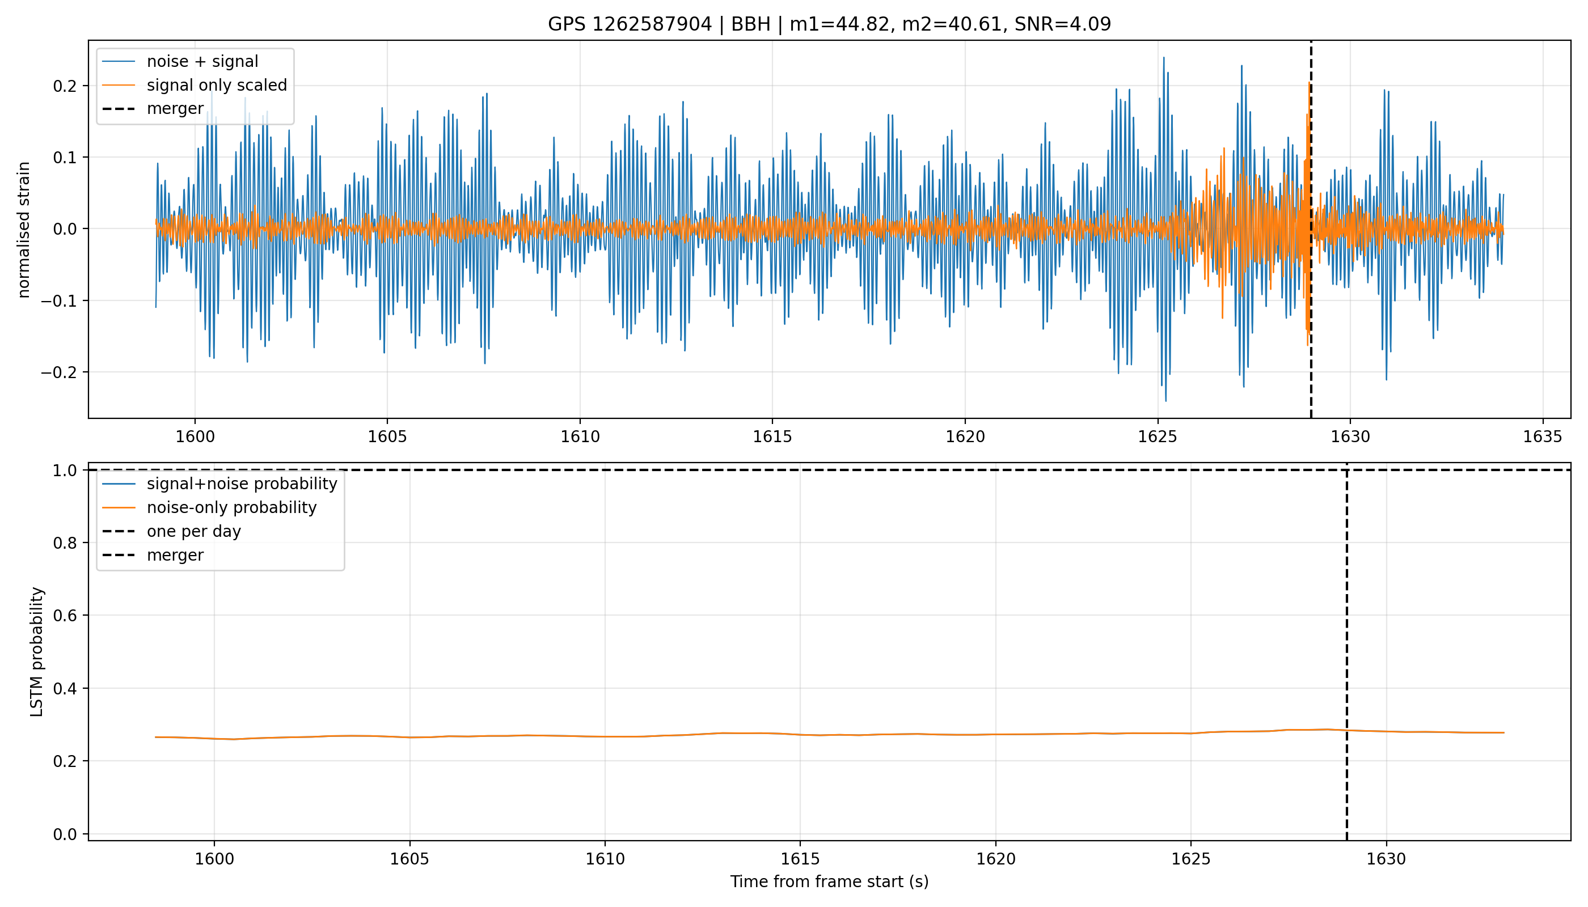Click 'merger' label in bottom plot legend
Screen dimensions: 1588x907
pos(175,555)
